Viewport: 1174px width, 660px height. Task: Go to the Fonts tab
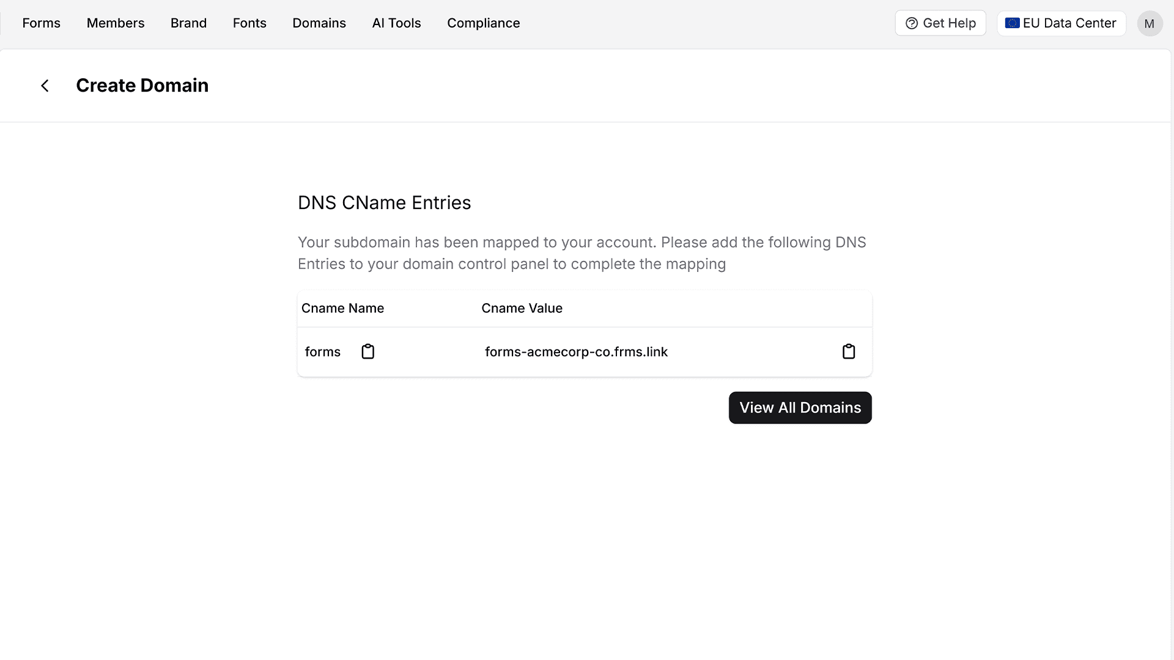pyautogui.click(x=249, y=23)
